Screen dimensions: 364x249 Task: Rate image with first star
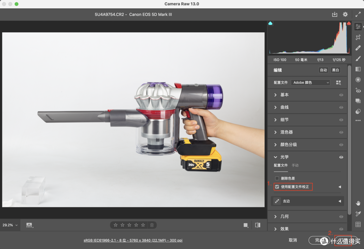(x=115, y=225)
